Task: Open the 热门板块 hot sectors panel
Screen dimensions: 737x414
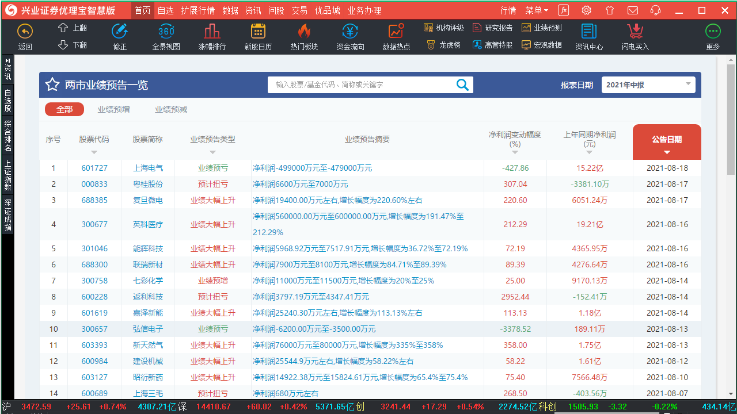Action: (304, 34)
